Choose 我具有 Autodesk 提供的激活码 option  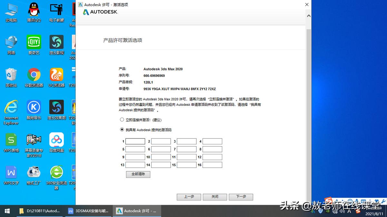click(x=122, y=130)
